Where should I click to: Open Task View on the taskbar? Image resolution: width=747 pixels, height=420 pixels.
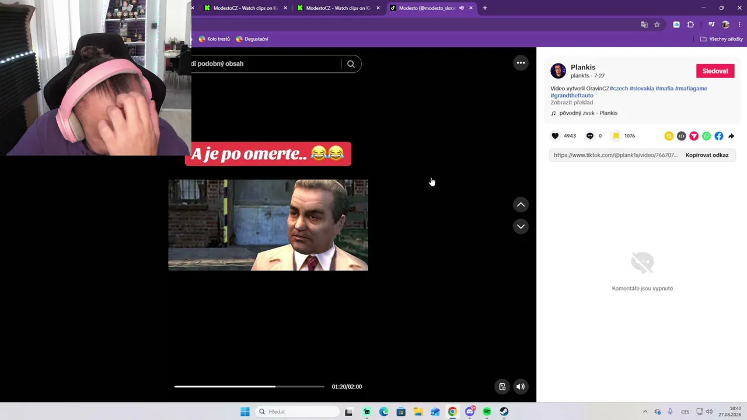click(x=348, y=412)
